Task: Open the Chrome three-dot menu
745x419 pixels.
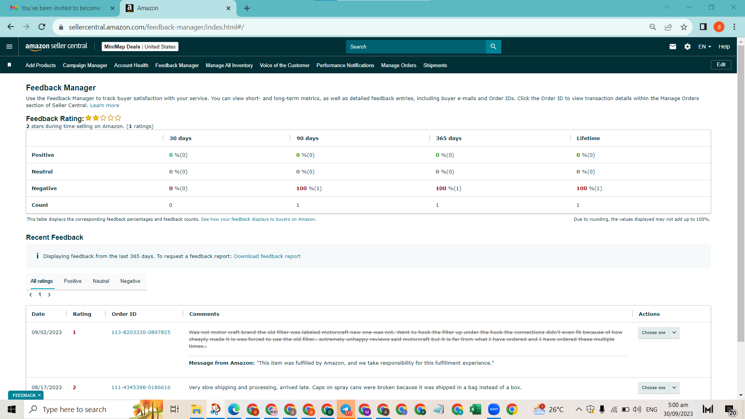Action: [734, 27]
